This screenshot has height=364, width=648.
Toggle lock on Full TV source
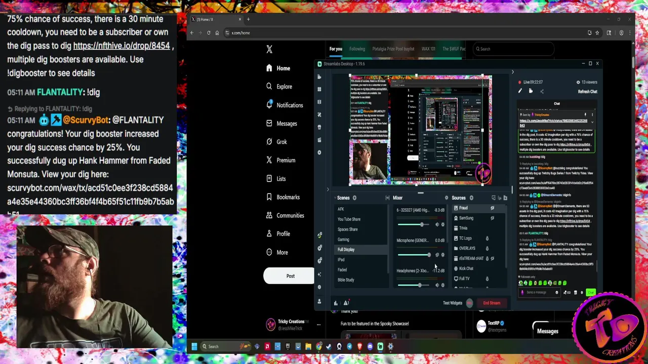click(x=487, y=279)
